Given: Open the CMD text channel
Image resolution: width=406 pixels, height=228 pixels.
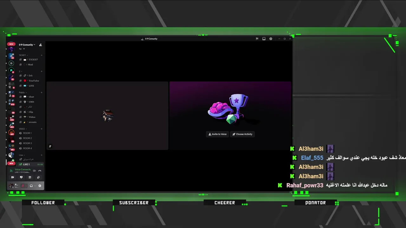Looking at the screenshot, I should point(31,102).
